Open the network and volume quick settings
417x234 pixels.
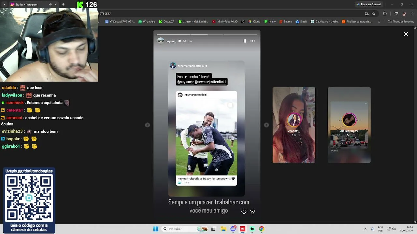tap(391, 229)
